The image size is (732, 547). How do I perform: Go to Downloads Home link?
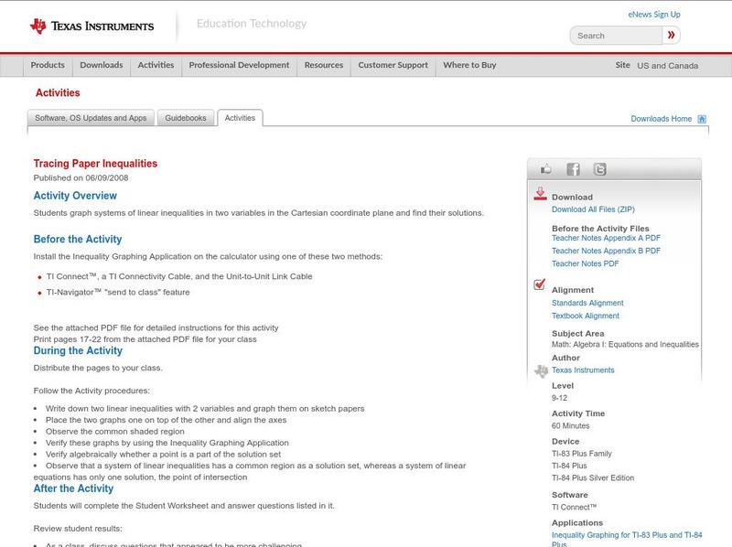pos(661,119)
